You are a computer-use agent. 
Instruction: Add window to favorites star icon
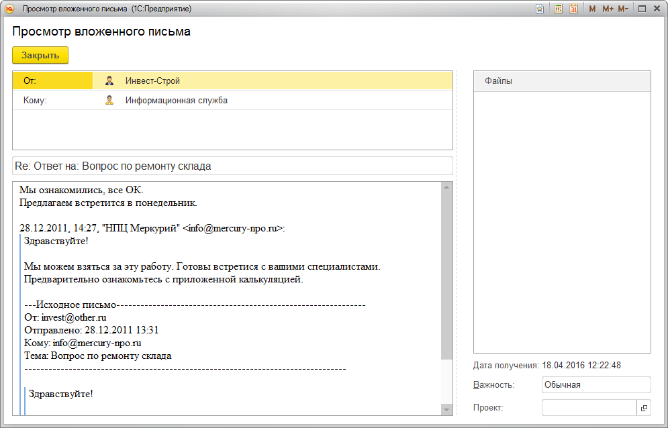(x=540, y=9)
